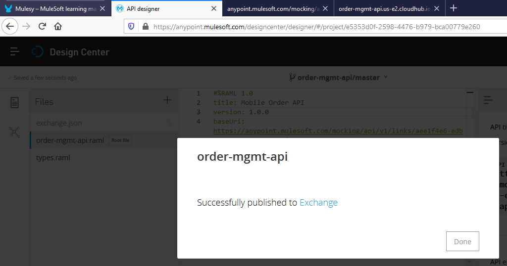This screenshot has width=507, height=266.
Task: Collapse editor with minimize dash icon
Action: point(470,92)
